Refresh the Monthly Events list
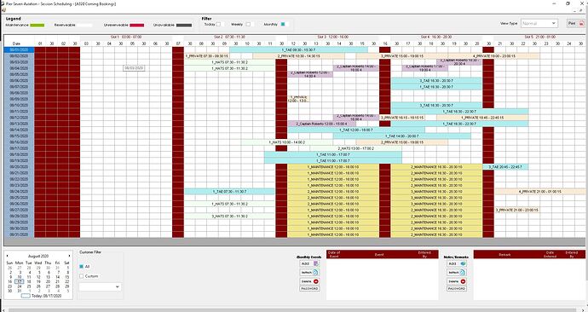588x312 pixels. [x=309, y=272]
